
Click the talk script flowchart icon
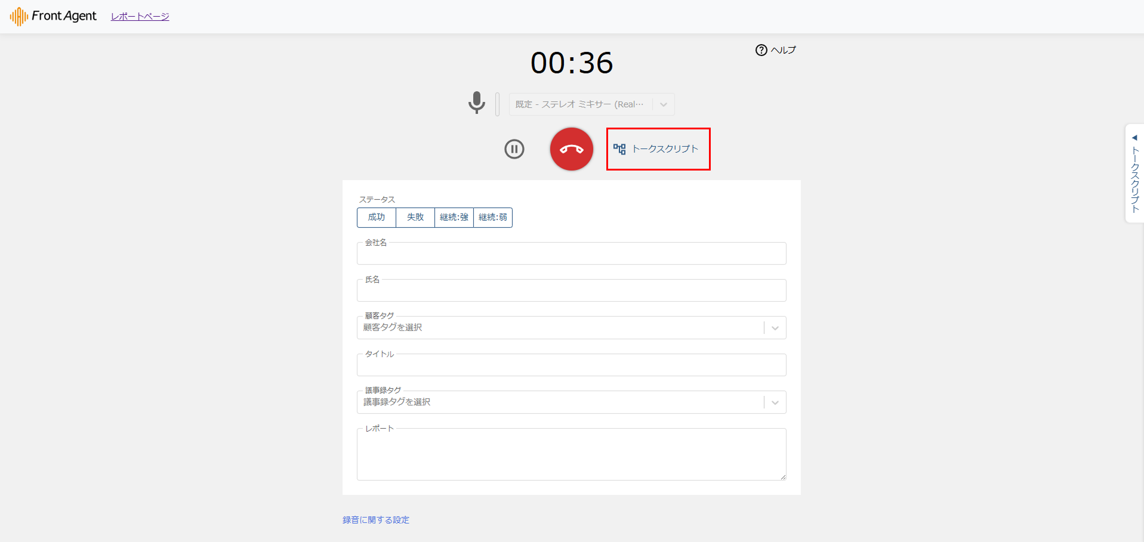pyautogui.click(x=619, y=149)
